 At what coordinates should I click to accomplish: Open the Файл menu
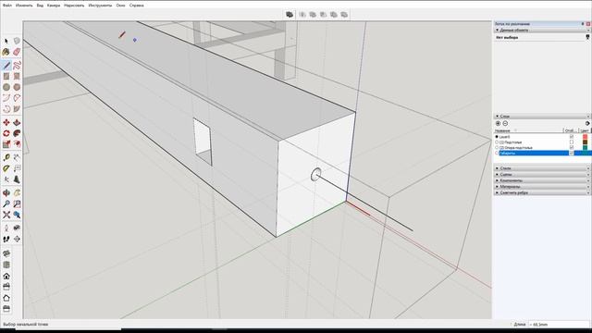[6, 6]
